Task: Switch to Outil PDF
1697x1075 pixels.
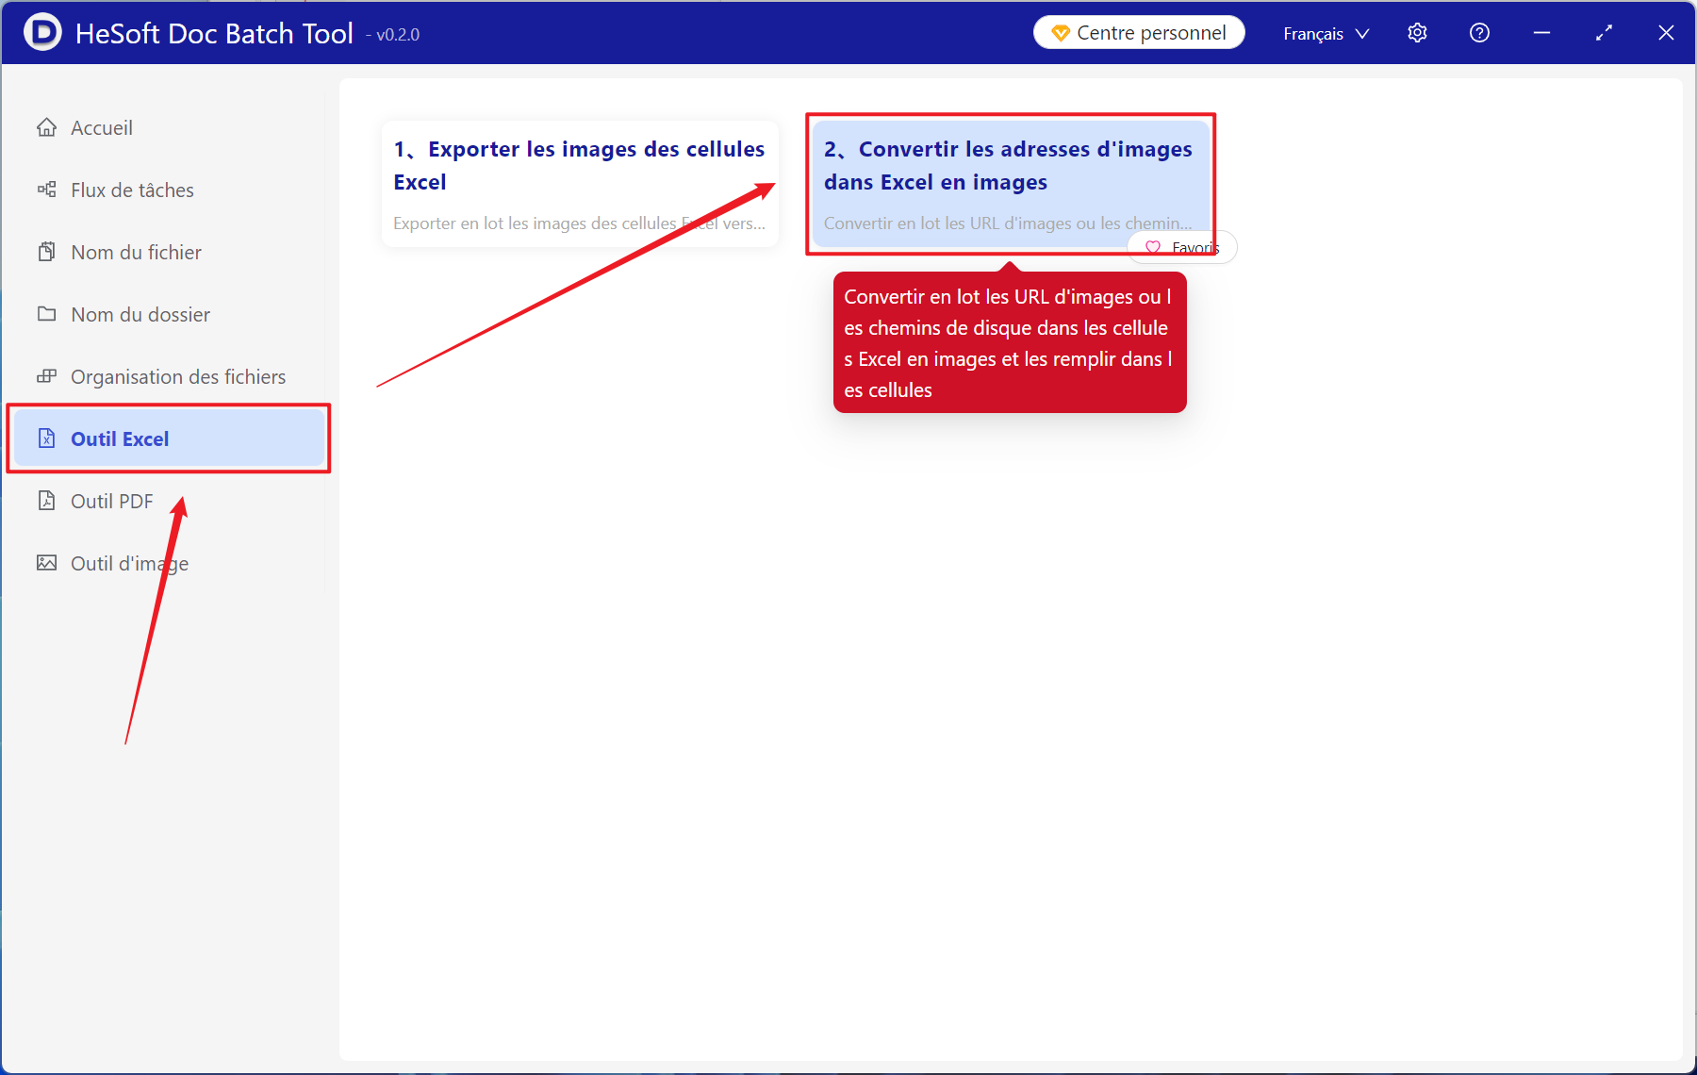Action: (168, 501)
